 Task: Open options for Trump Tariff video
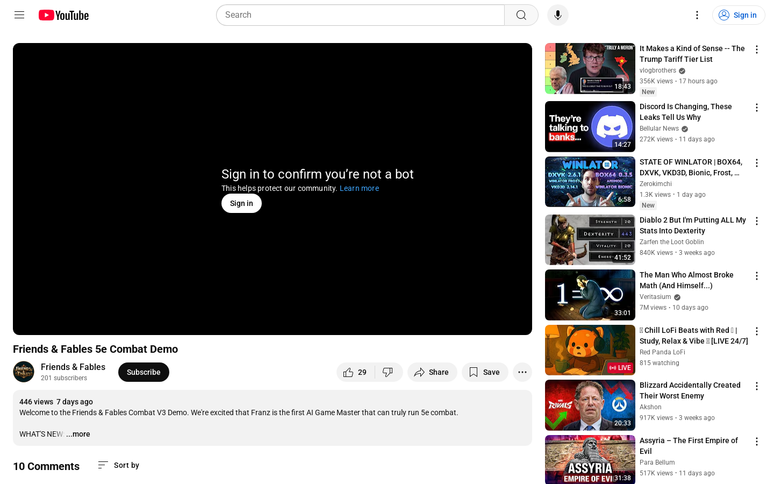click(x=757, y=49)
